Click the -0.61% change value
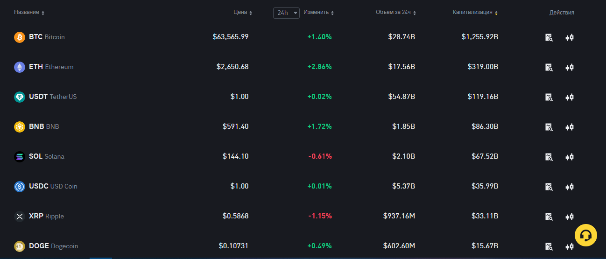The height and width of the screenshot is (259, 606). [320, 156]
